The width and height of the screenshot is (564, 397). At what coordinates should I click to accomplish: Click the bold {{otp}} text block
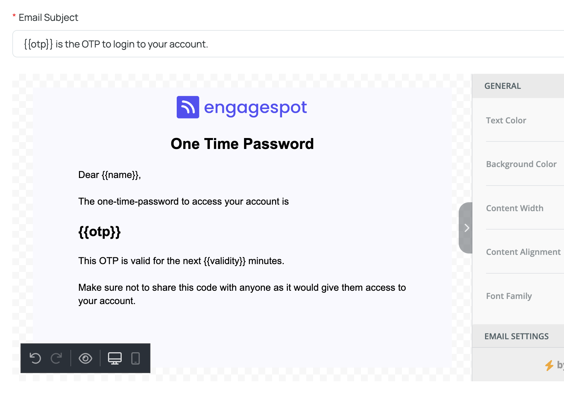tap(99, 232)
